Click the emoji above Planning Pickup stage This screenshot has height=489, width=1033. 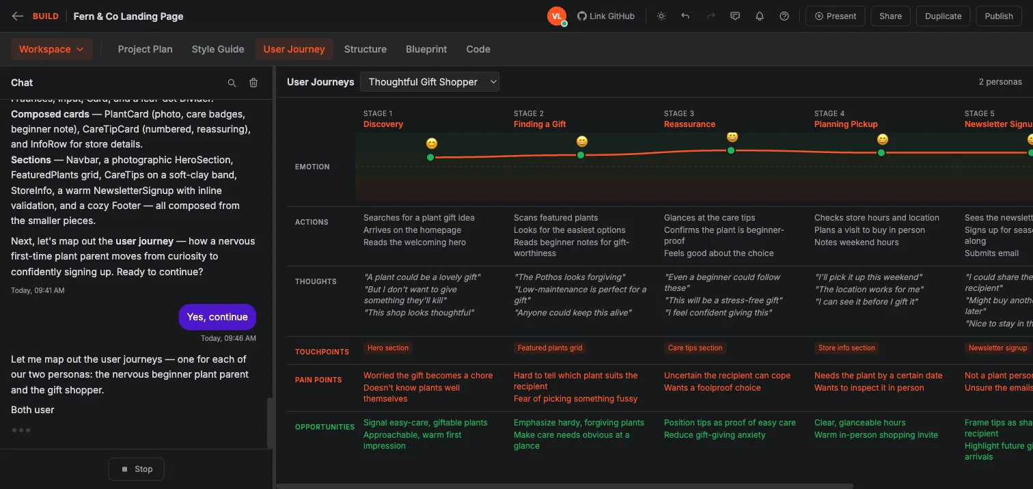pyautogui.click(x=883, y=139)
